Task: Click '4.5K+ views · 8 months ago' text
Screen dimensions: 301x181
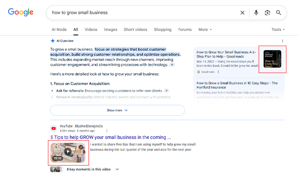Action: click(77, 131)
